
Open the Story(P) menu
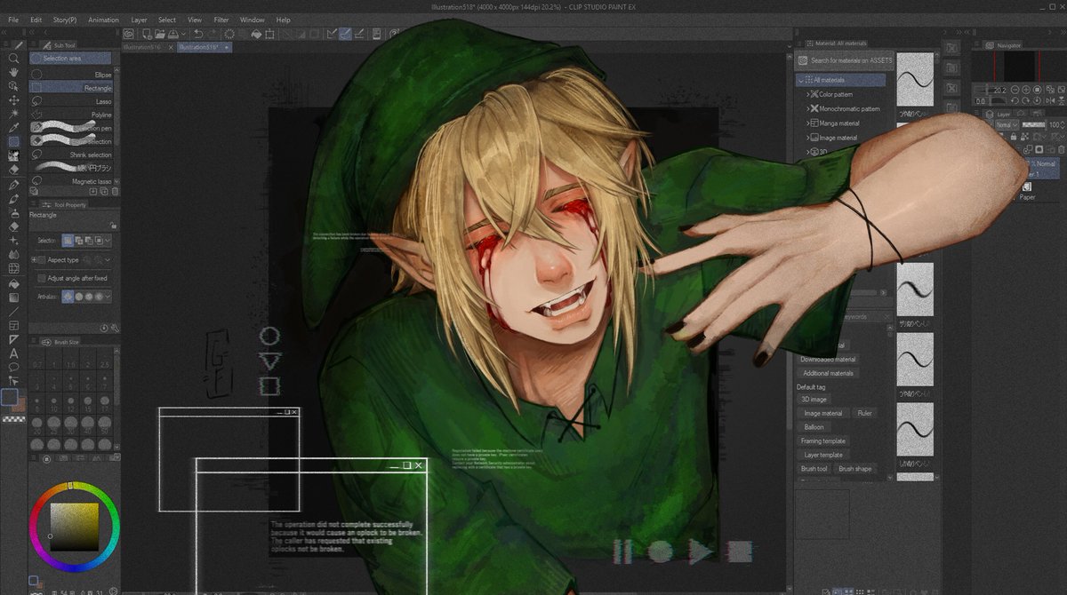64,20
